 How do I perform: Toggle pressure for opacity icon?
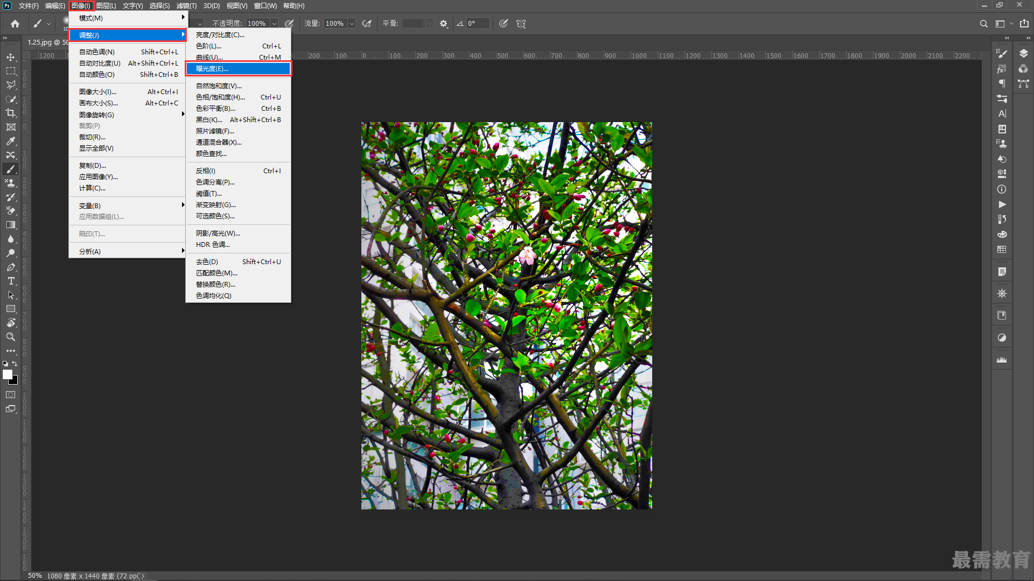(289, 24)
